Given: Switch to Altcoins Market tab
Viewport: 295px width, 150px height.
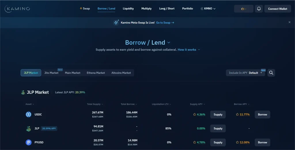Looking at the screenshot, I should (x=121, y=73).
